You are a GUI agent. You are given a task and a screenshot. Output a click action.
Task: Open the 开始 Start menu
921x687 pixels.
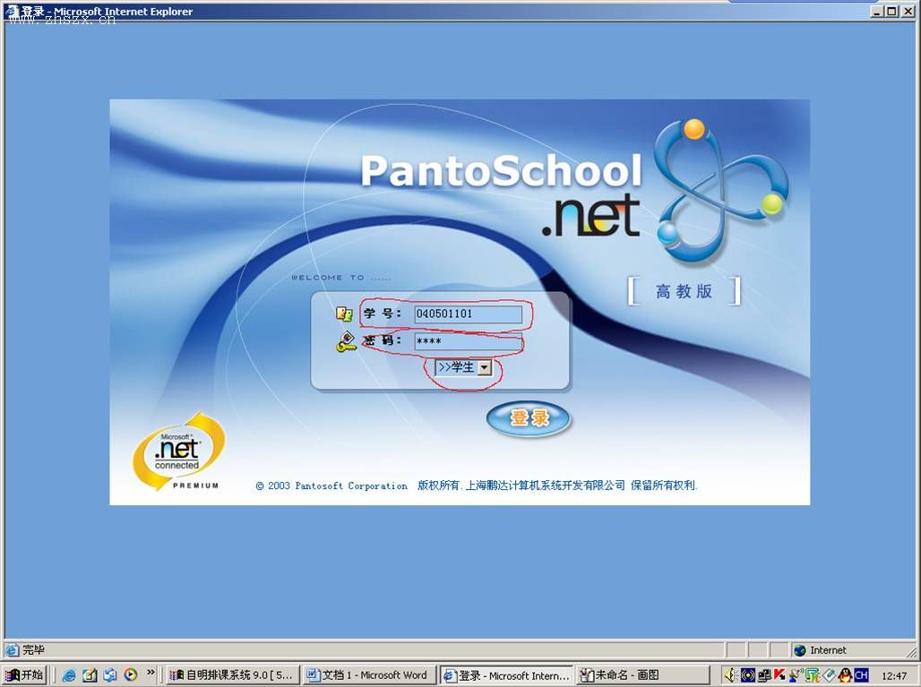coord(24,675)
